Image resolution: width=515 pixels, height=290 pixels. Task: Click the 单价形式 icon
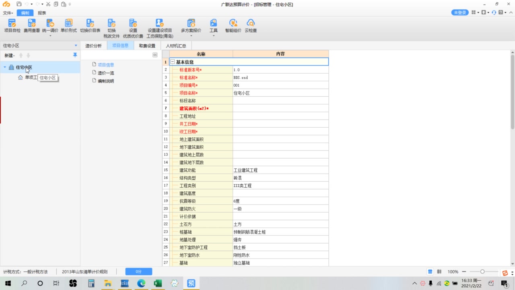pyautogui.click(x=69, y=23)
